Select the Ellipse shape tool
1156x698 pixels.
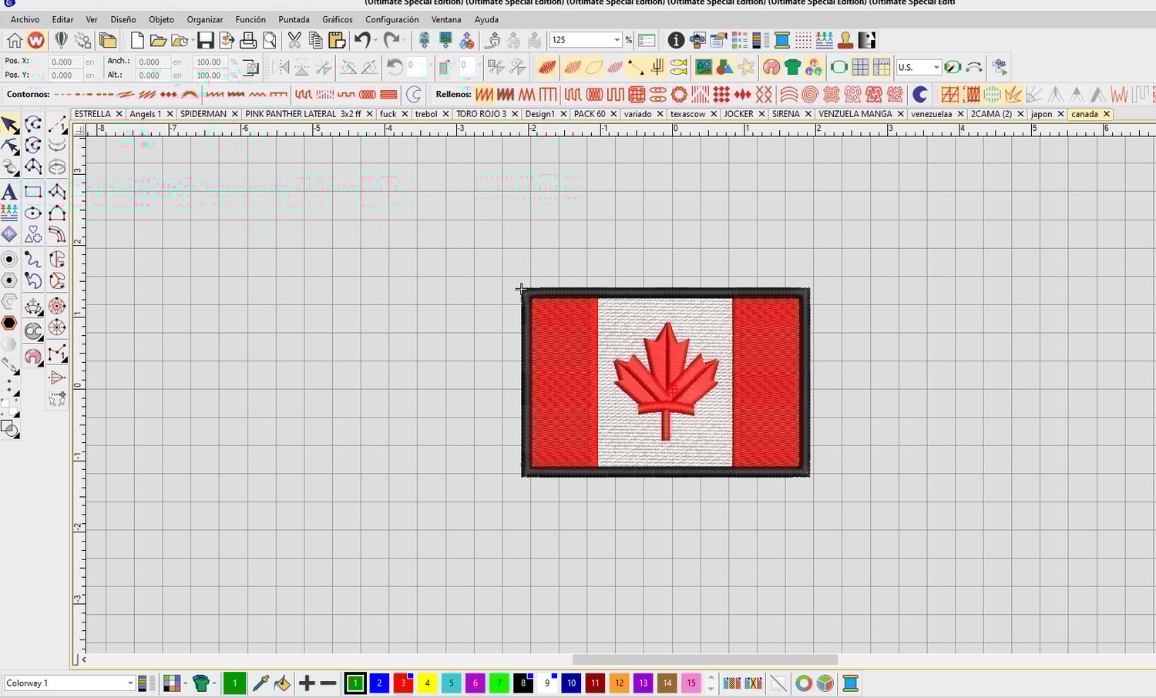(33, 213)
